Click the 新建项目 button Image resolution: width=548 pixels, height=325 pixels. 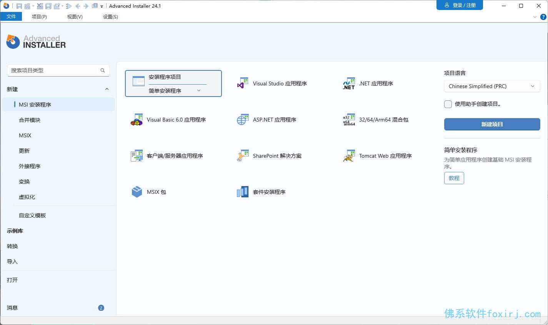click(x=492, y=124)
